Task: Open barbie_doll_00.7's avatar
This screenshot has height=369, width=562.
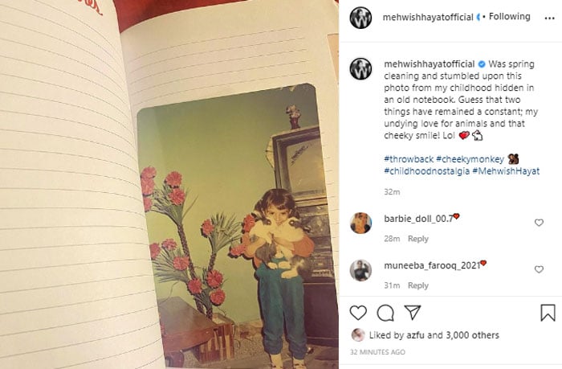Action: 361,223
